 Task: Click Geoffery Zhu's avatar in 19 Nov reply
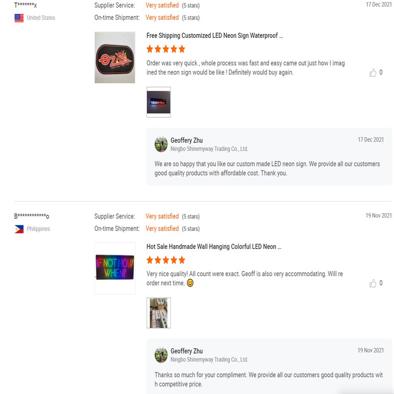tap(161, 355)
